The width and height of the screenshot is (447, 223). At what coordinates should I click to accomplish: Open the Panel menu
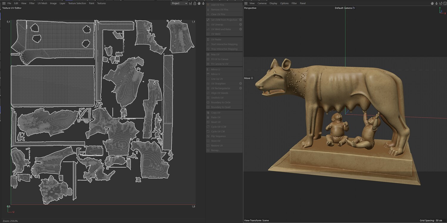point(303,3)
